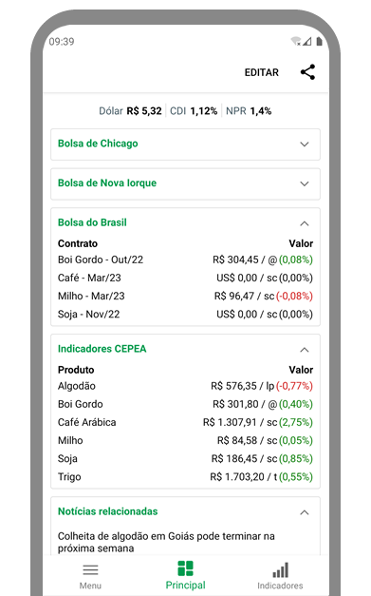
Task: Tap the Wi-Fi signal icon
Action: [296, 41]
